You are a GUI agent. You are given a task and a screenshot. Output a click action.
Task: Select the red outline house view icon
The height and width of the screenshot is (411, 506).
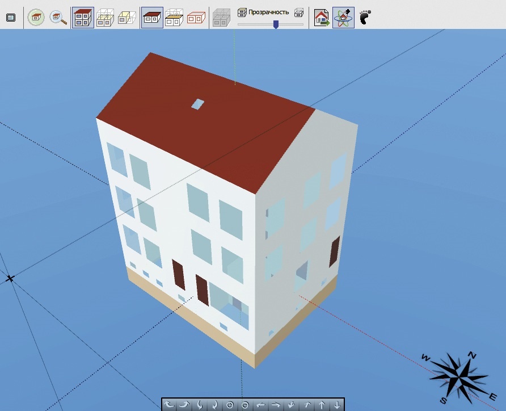tap(196, 18)
